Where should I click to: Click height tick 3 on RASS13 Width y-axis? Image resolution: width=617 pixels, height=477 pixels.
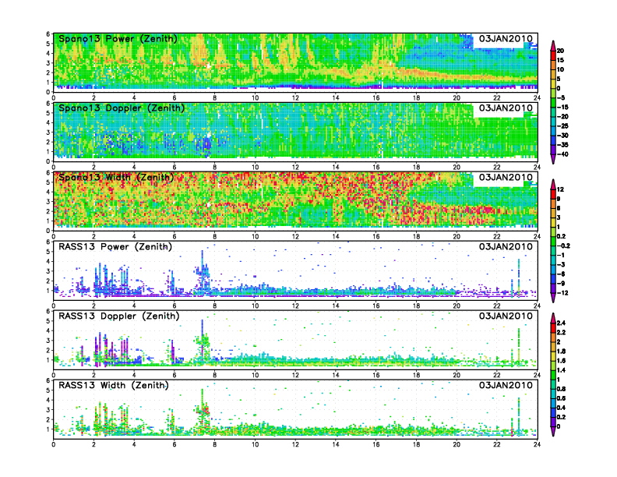48,410
